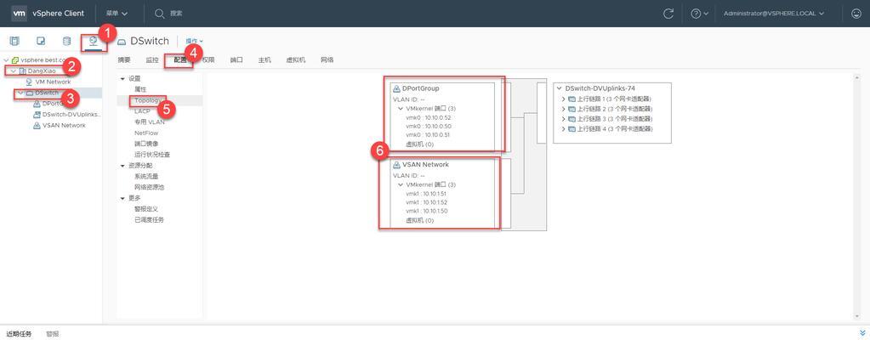
Task: Click the VMware vm logo
Action: [x=19, y=14]
